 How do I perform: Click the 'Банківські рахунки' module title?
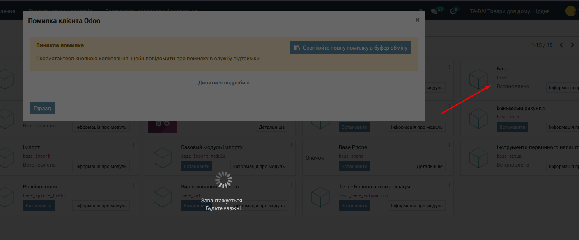(521, 108)
